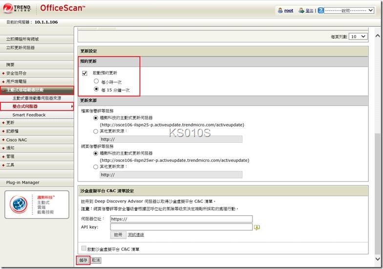Viewport: 383px width, 269px height.
Task: Open Plug-in Manager from the sidebar
Action: pyautogui.click(x=22, y=182)
